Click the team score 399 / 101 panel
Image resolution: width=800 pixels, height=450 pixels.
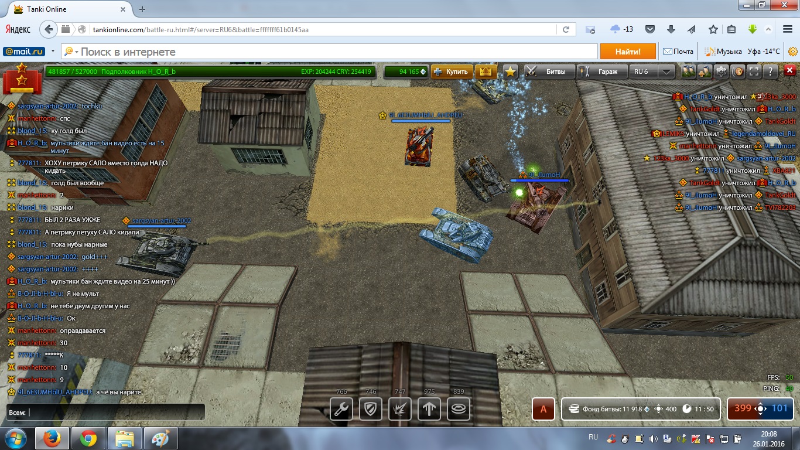(x=761, y=409)
